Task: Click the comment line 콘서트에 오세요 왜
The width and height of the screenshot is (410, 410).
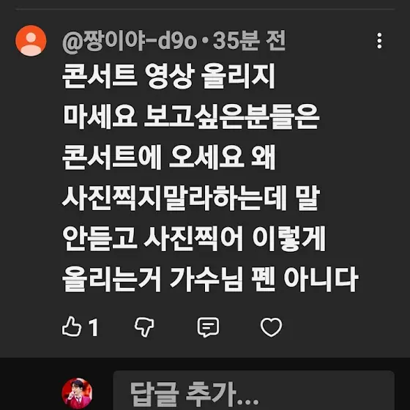Action: [x=168, y=157]
